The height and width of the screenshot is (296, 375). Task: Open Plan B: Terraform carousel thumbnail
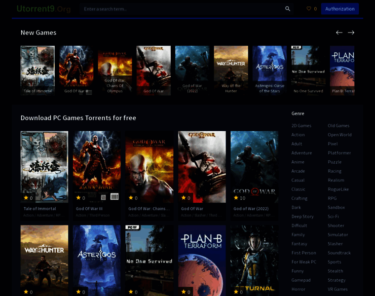click(342, 71)
